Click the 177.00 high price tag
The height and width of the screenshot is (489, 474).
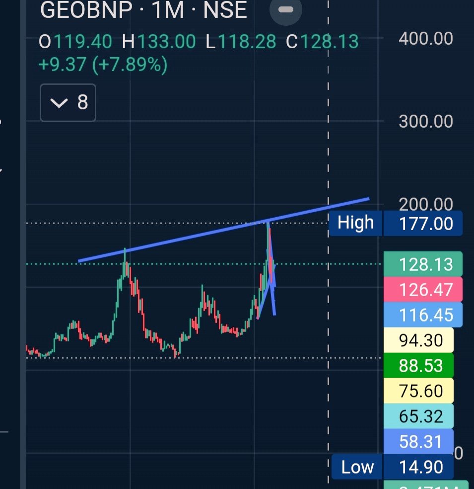423,223
